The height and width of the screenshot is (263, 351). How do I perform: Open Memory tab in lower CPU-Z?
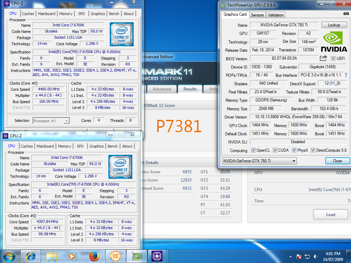tap(64, 146)
